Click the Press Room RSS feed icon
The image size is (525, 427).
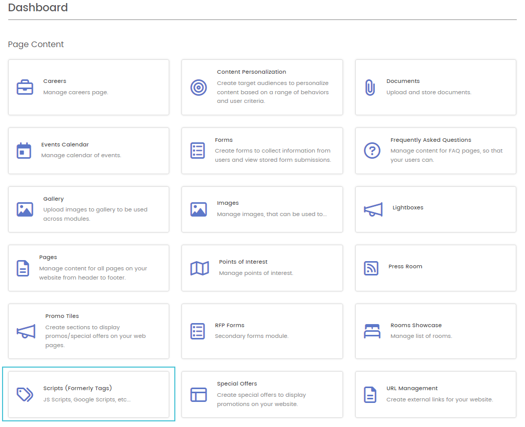coord(371,268)
